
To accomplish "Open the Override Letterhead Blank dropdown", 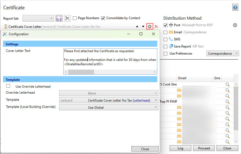I will 109,93.
